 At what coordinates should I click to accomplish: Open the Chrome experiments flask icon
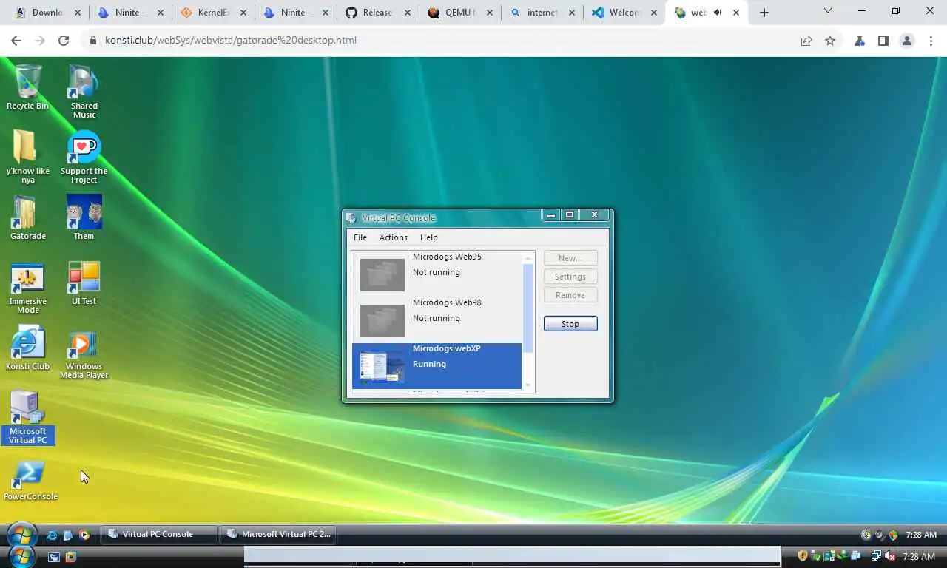(859, 41)
